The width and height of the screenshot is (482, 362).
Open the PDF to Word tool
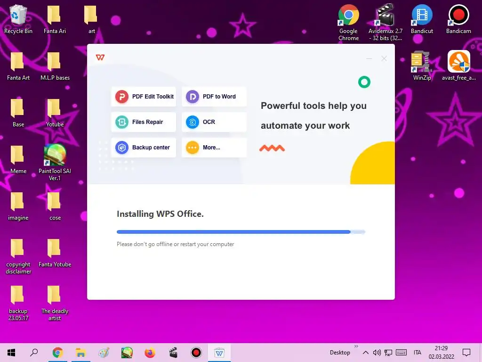point(214,97)
